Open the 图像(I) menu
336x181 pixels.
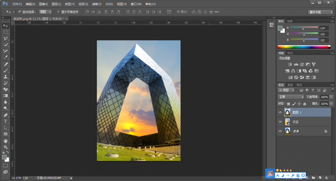coord(43,3)
